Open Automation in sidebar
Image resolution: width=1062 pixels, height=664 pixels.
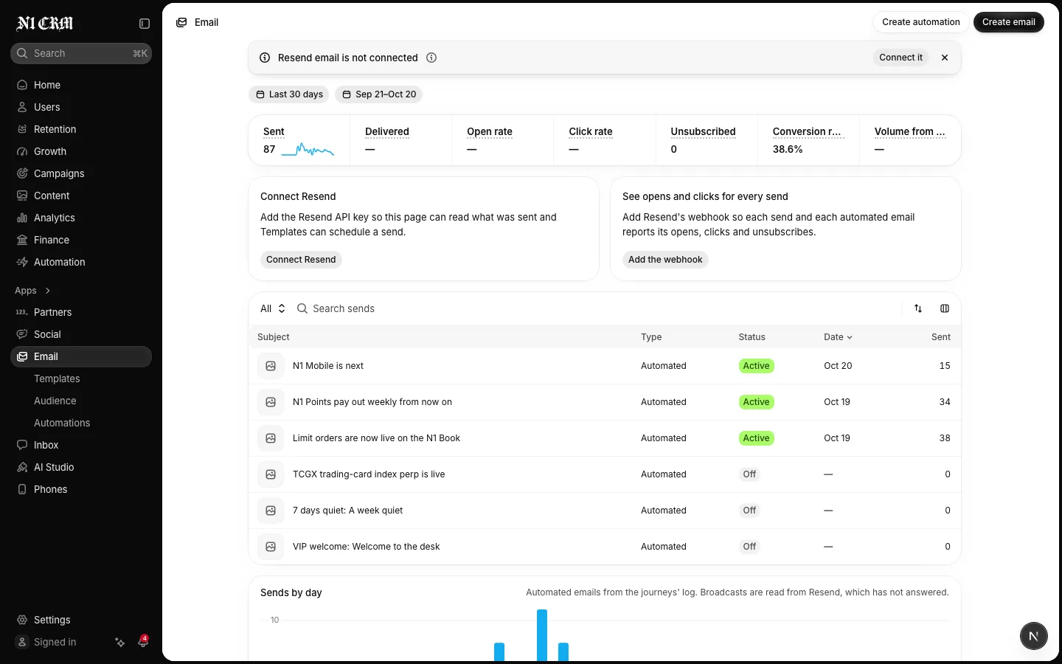[81, 262]
